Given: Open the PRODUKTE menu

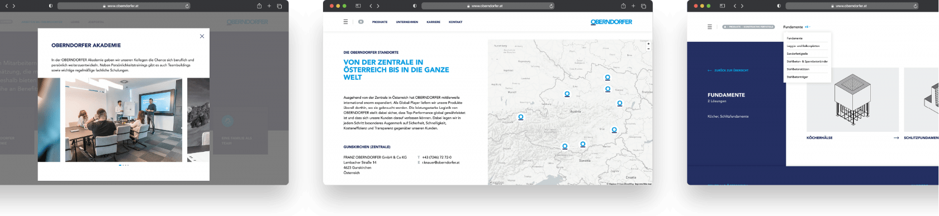Looking at the screenshot, I should [x=380, y=22].
